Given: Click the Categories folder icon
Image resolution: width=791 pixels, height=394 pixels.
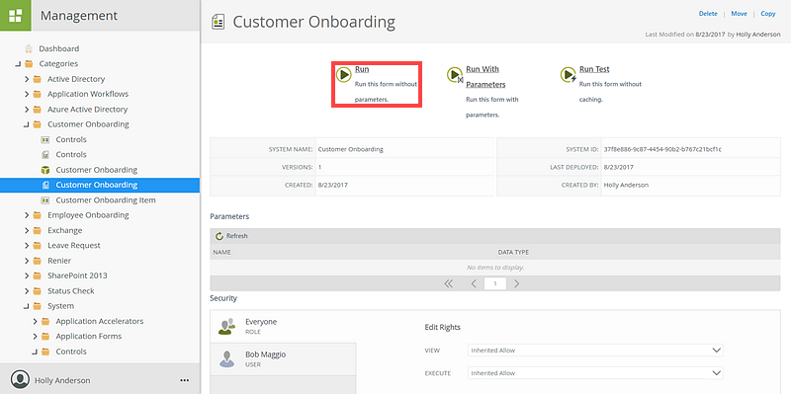Looking at the screenshot, I should pyautogui.click(x=29, y=64).
